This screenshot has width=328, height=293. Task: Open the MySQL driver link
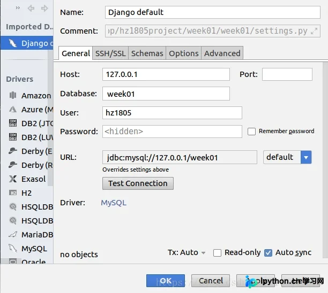(x=114, y=203)
